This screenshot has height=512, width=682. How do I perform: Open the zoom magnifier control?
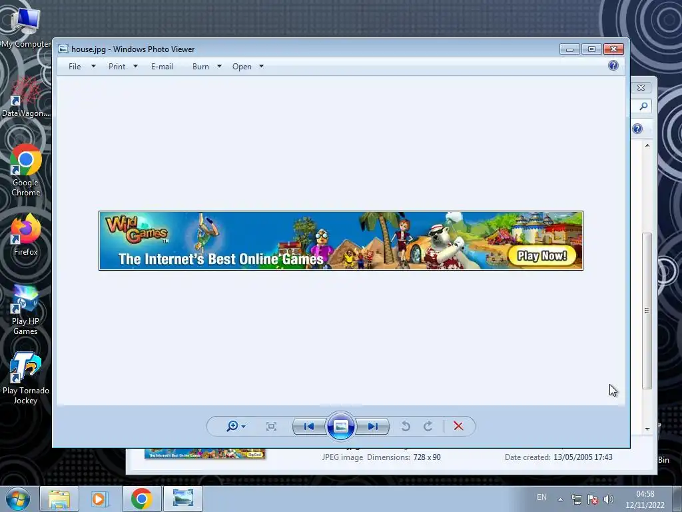click(x=232, y=426)
